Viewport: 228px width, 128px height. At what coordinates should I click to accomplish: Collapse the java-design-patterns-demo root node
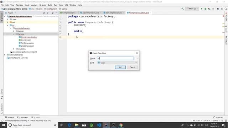pyautogui.click(x=5, y=16)
